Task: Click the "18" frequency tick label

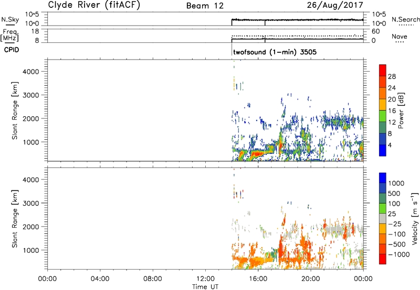Action: click(35, 31)
